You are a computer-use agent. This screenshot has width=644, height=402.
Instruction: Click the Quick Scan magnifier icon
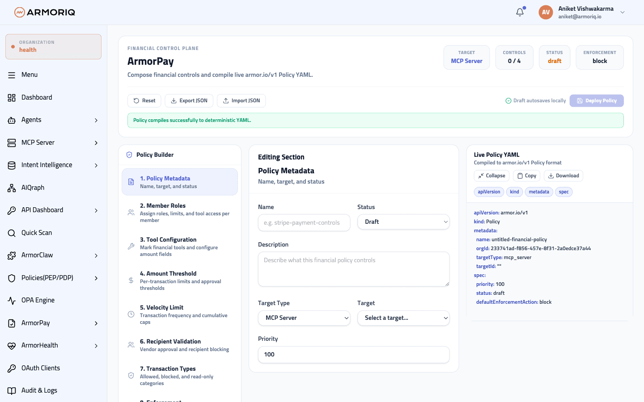coord(12,233)
